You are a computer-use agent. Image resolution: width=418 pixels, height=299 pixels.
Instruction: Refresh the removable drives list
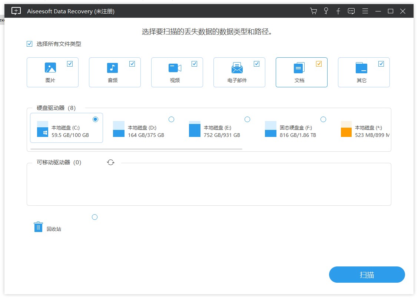(111, 162)
